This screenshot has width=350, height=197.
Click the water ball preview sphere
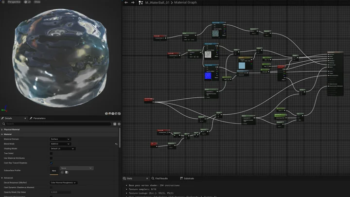click(x=60, y=58)
